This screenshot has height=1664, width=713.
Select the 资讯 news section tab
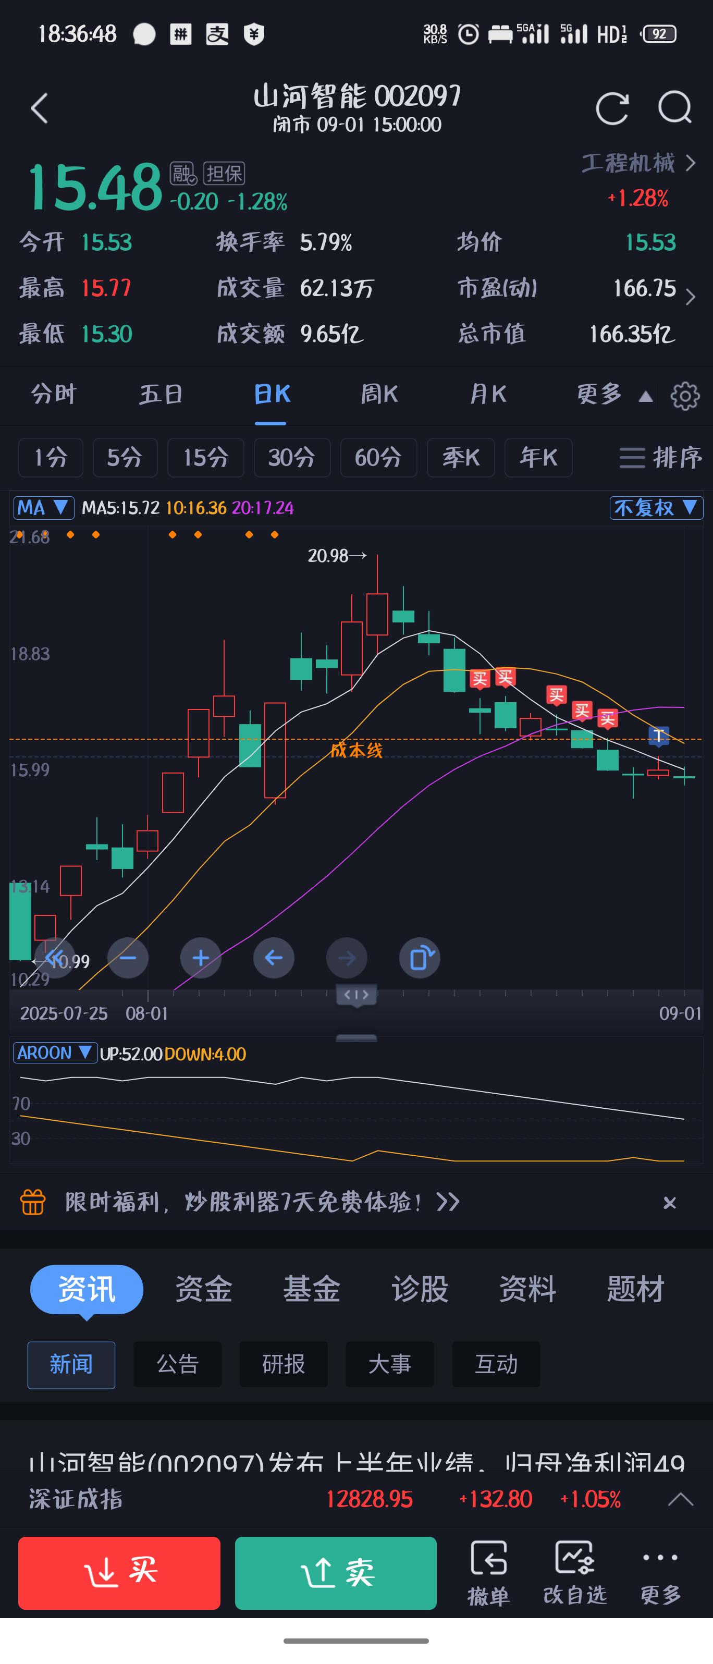pos(87,1289)
